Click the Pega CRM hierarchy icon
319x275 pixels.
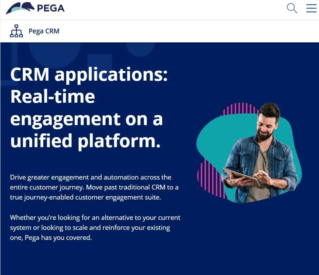point(16,31)
